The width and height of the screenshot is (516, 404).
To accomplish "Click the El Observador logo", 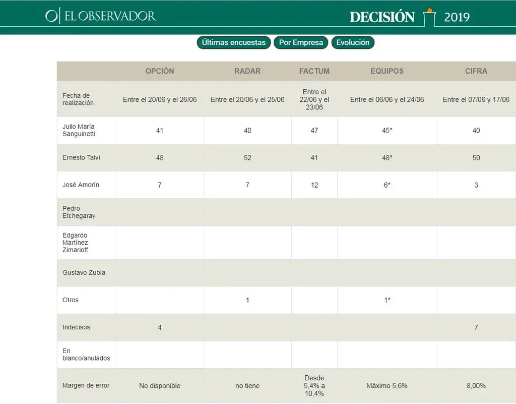I will coord(101,16).
